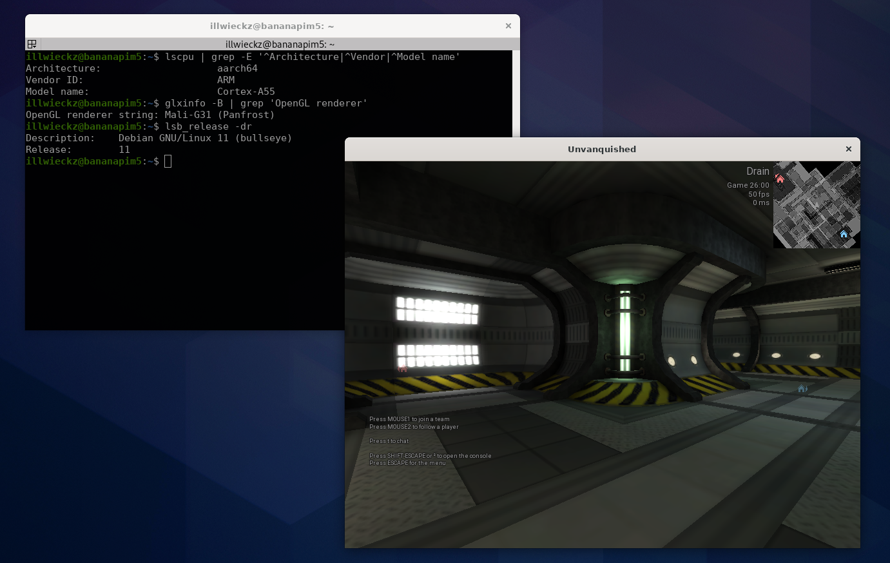Click the blue base icon on the minimap
890x563 pixels.
coord(844,234)
